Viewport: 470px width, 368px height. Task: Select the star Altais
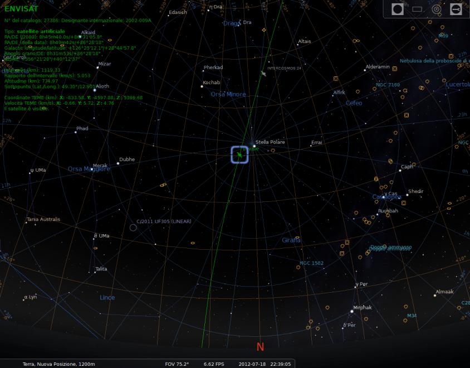tap(297, 45)
